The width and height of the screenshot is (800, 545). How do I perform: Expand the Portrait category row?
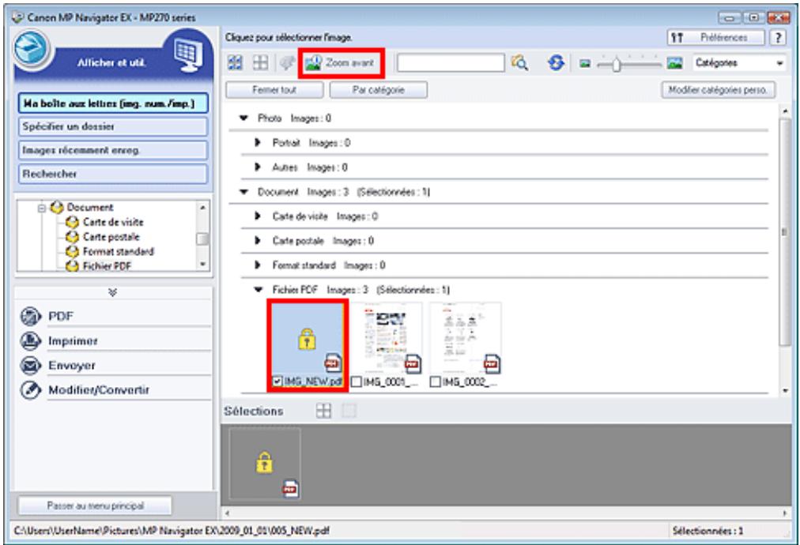pos(258,142)
